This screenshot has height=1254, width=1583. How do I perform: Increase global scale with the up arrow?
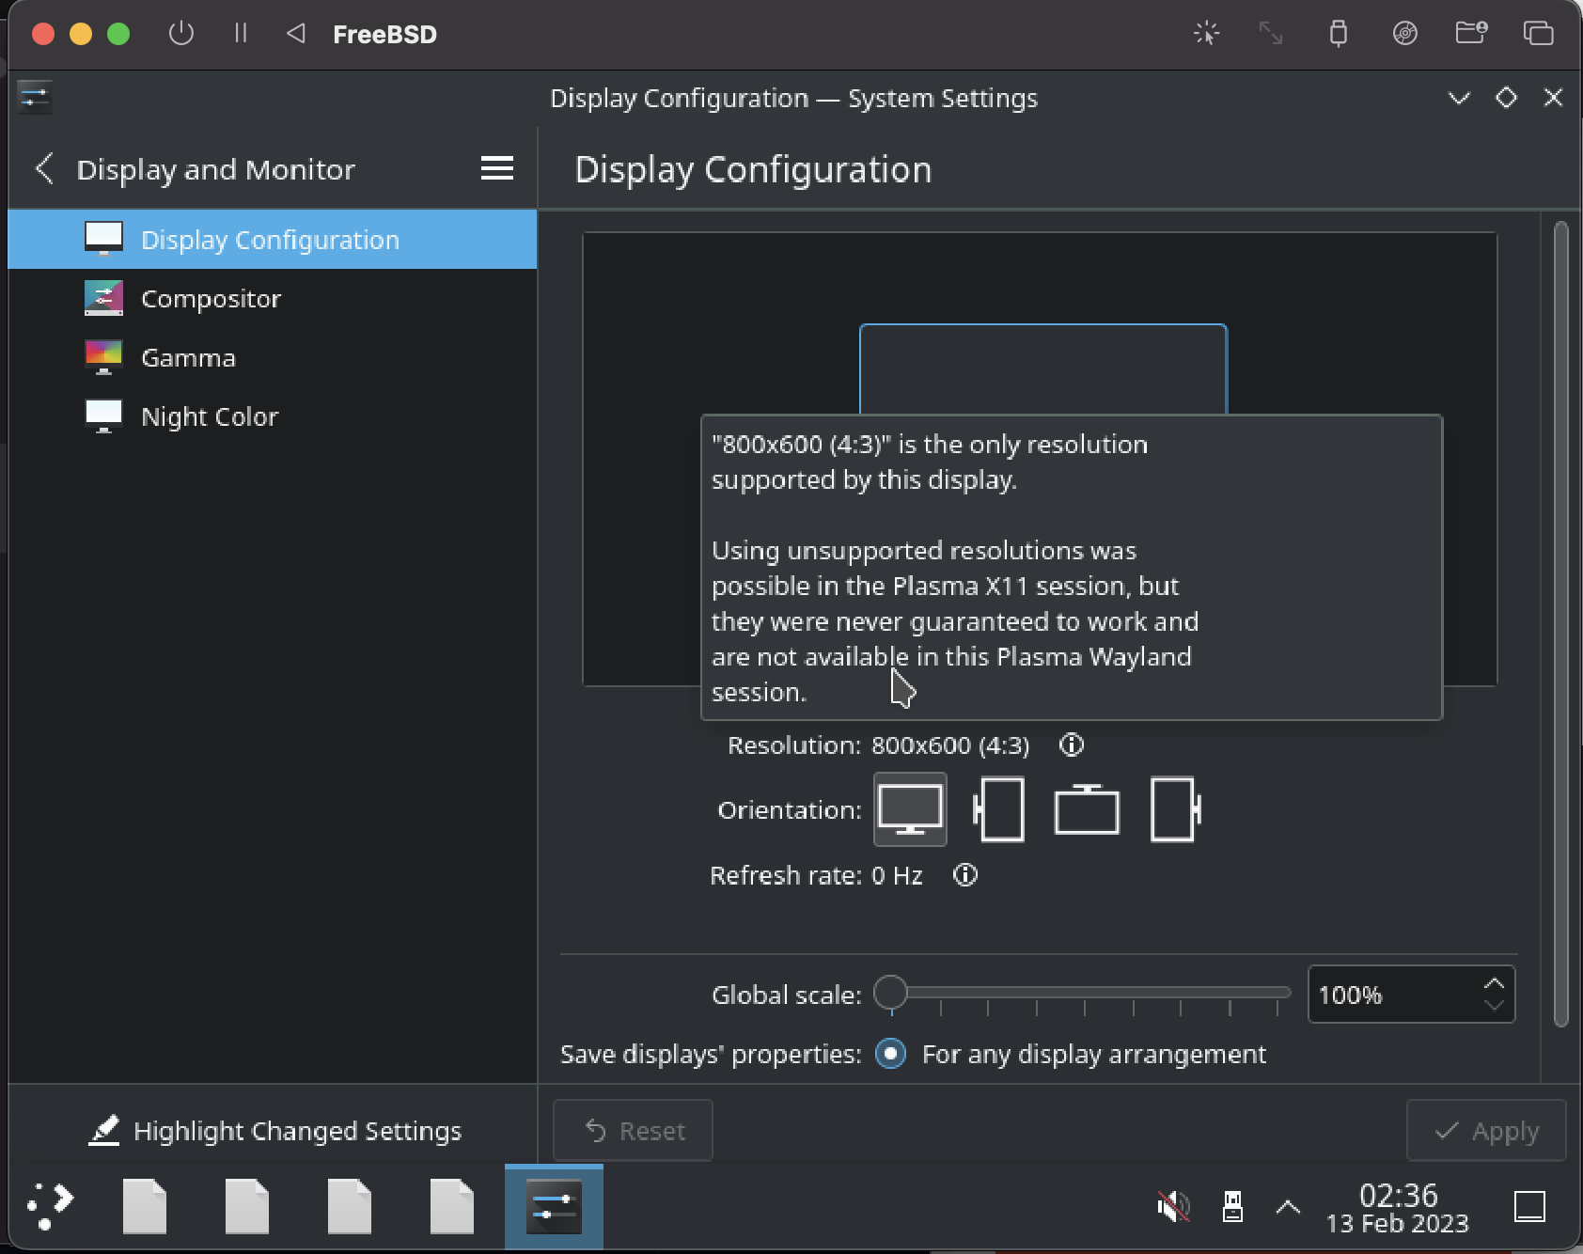click(1494, 983)
